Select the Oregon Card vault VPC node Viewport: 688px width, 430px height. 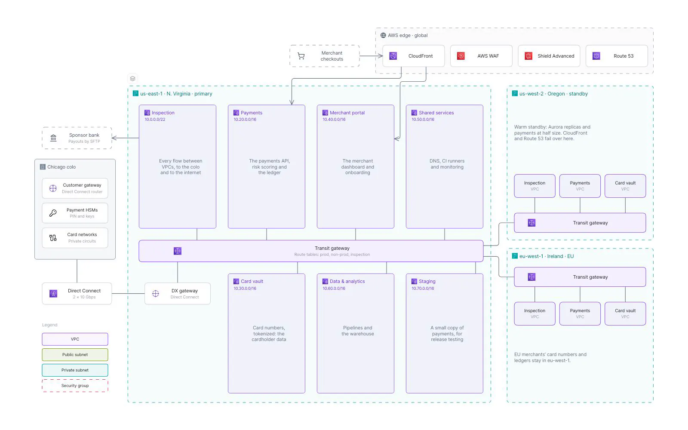[625, 186]
